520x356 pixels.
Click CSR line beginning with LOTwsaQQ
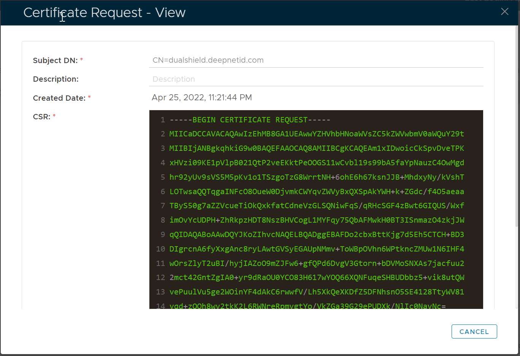tap(316, 192)
